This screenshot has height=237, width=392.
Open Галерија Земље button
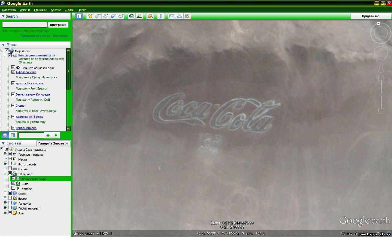coord(53,143)
